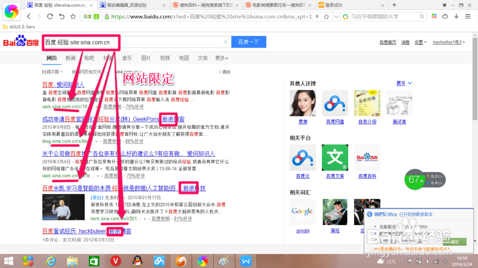Open Internet Explorer from taskbar
The width and height of the screenshot is (478, 268).
coord(51,261)
